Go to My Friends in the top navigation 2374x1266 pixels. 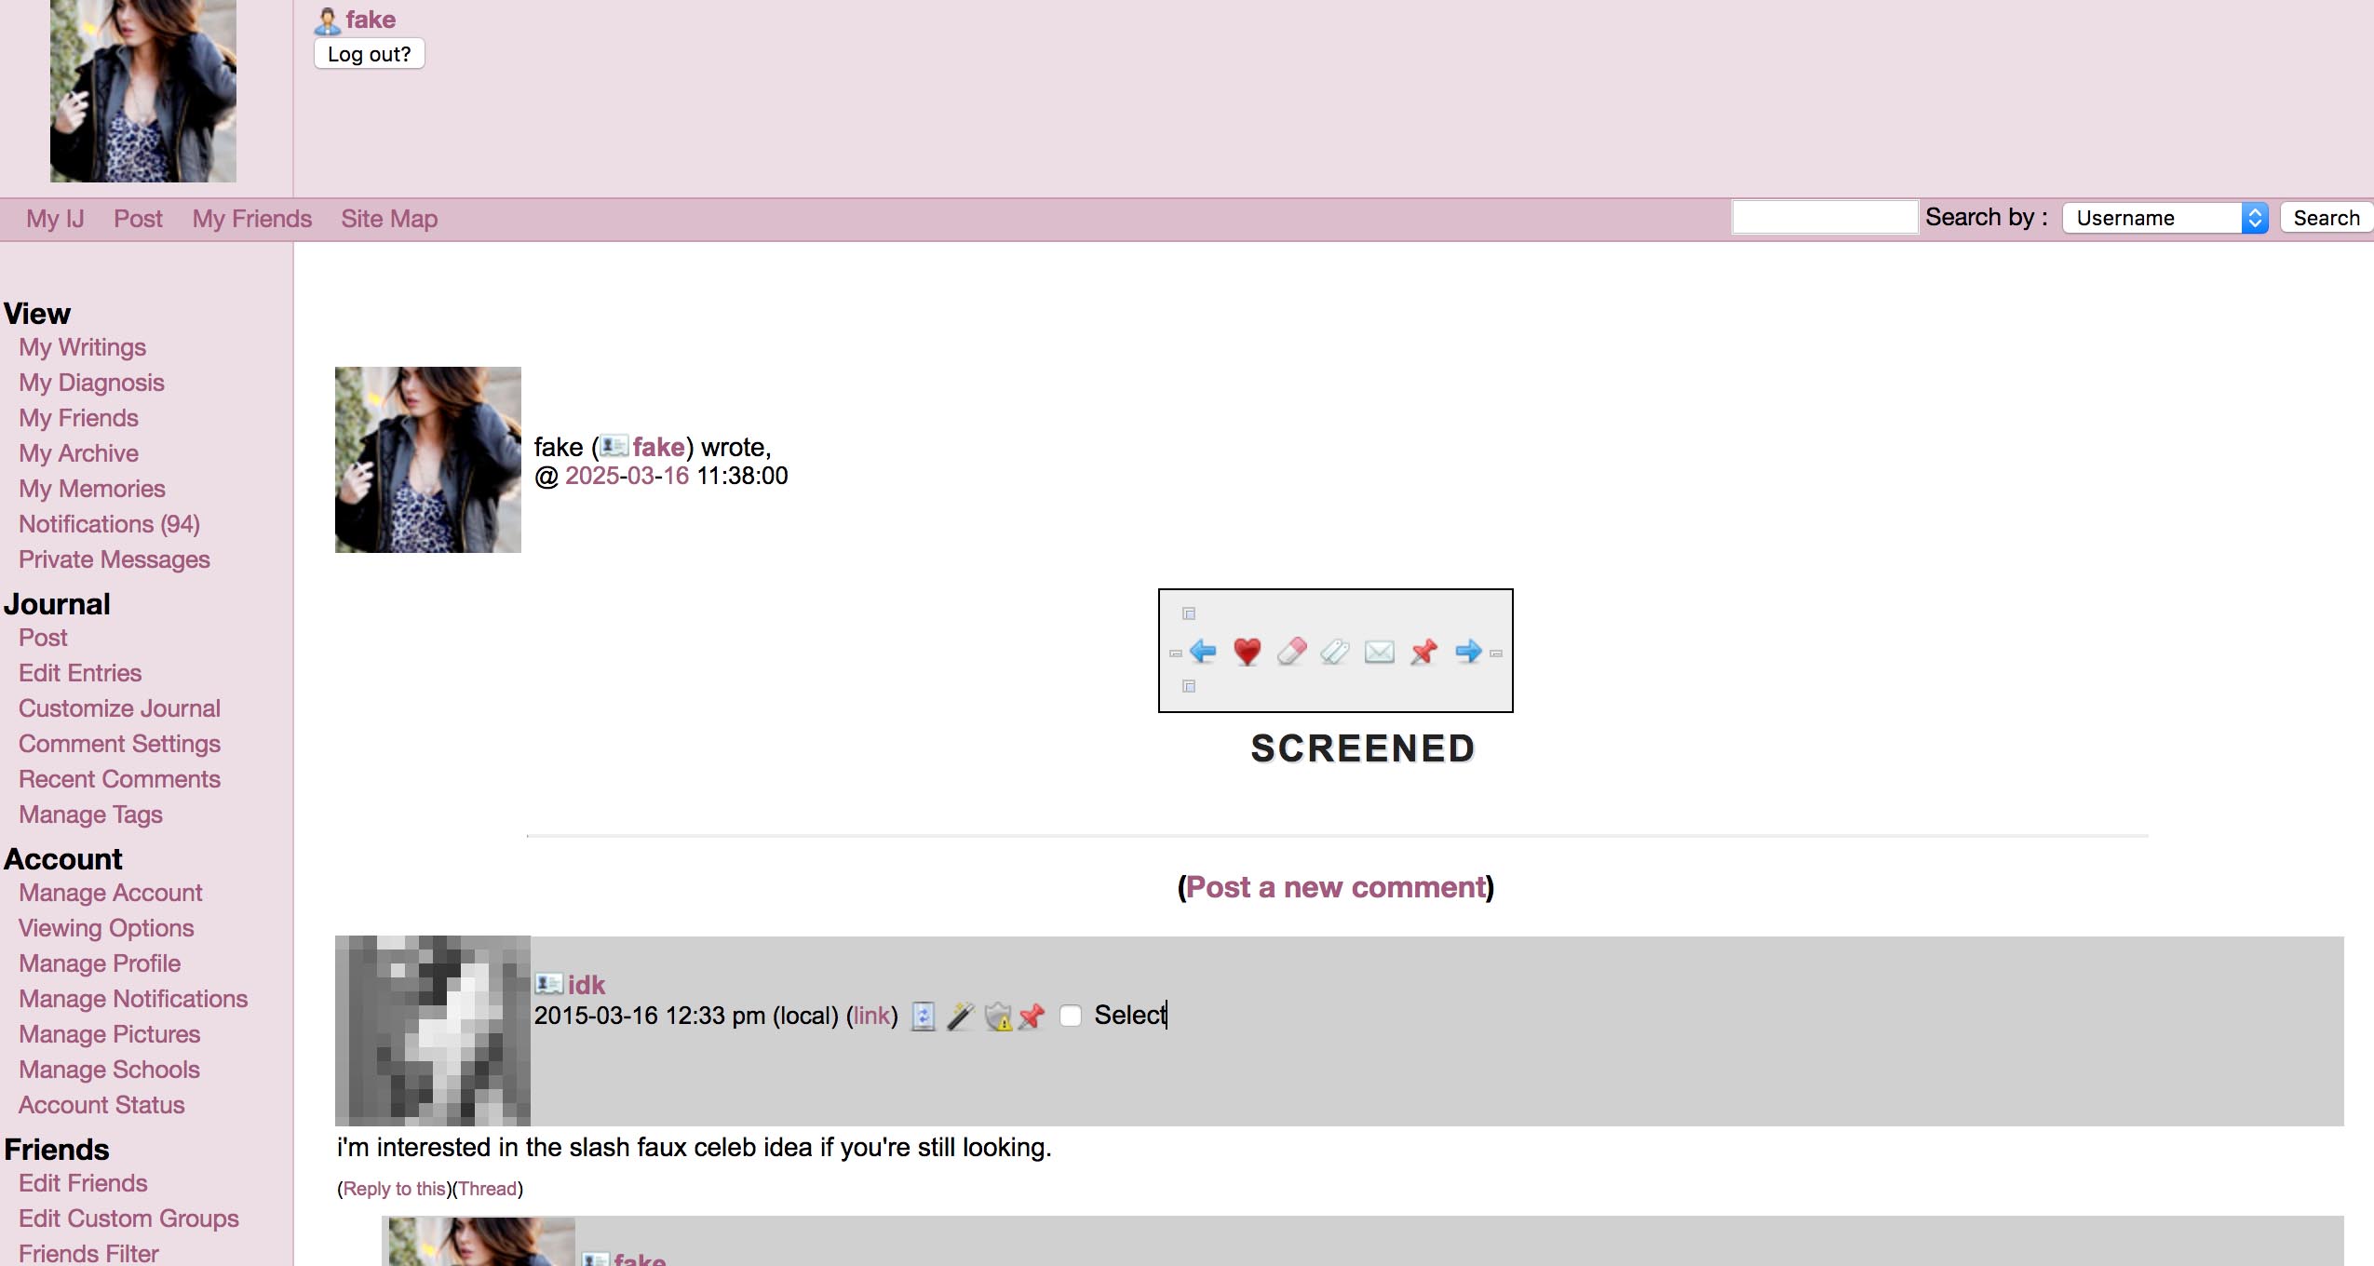(251, 218)
